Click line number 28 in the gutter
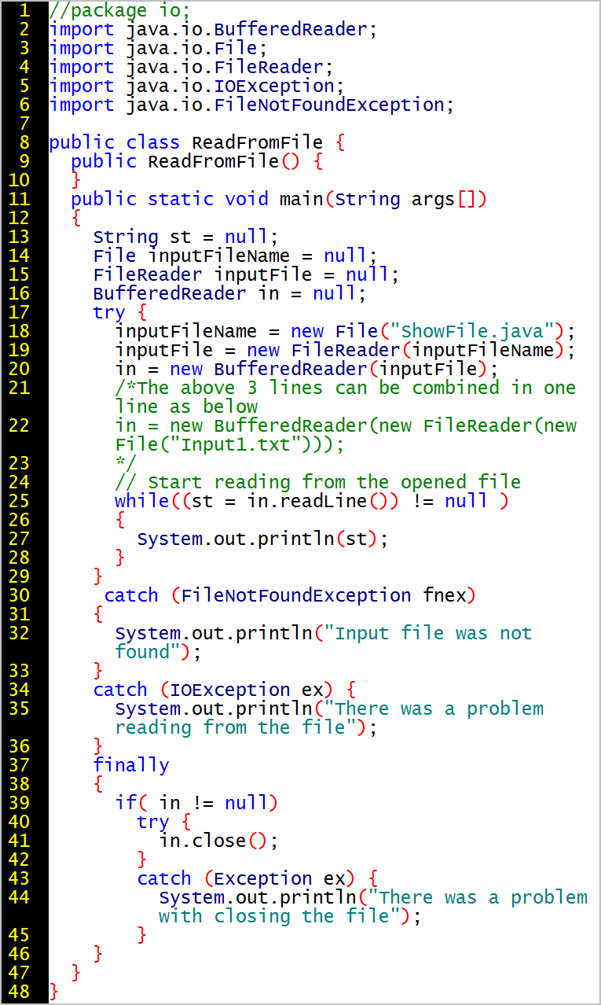The height and width of the screenshot is (1005, 601). [18, 558]
